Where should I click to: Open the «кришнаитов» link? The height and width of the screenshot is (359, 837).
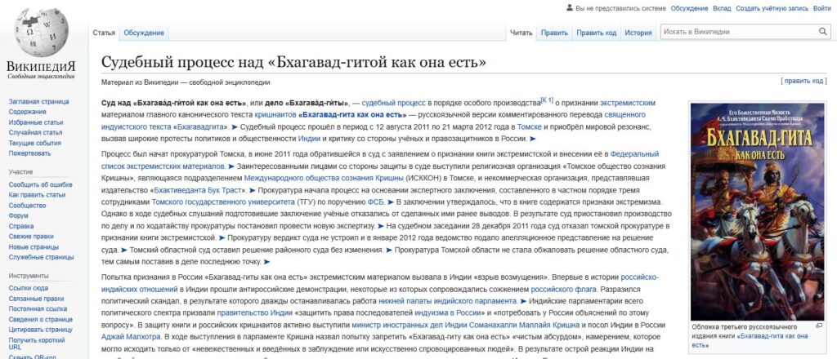coord(275,114)
